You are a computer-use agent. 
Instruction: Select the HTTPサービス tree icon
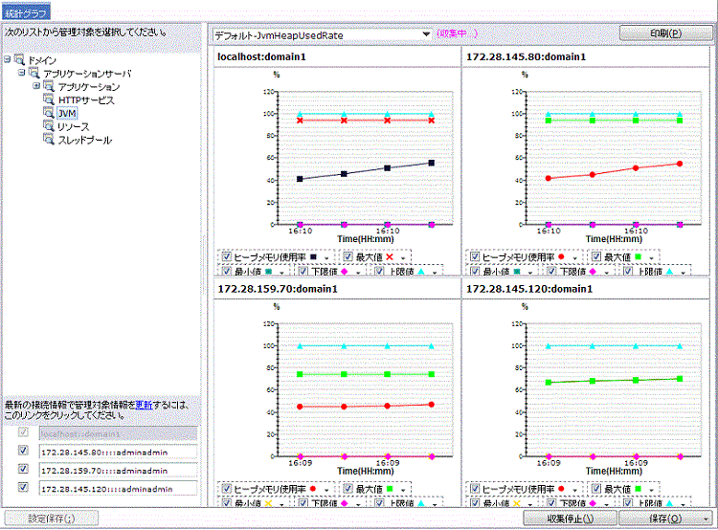49,100
